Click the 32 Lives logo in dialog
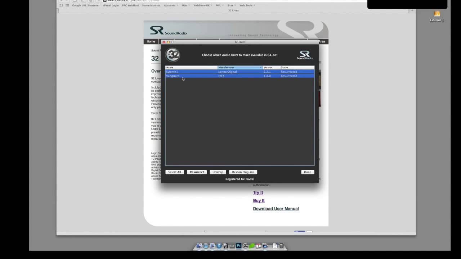The width and height of the screenshot is (461, 259). click(173, 55)
